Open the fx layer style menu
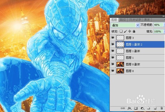 pyautogui.click(x=130, y=108)
